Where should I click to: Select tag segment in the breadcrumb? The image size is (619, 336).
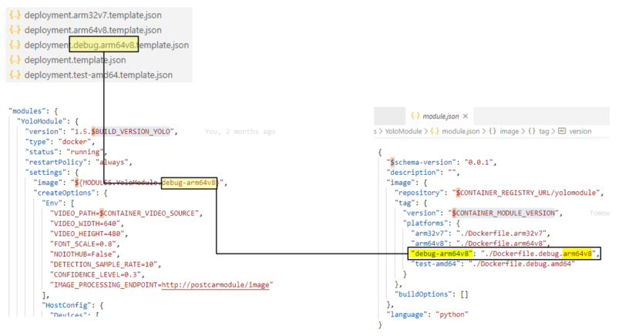(x=544, y=132)
